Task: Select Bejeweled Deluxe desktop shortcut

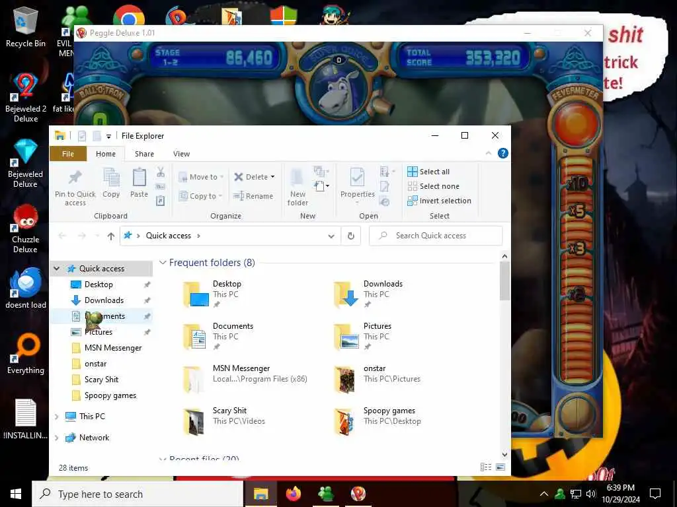Action: (x=26, y=164)
